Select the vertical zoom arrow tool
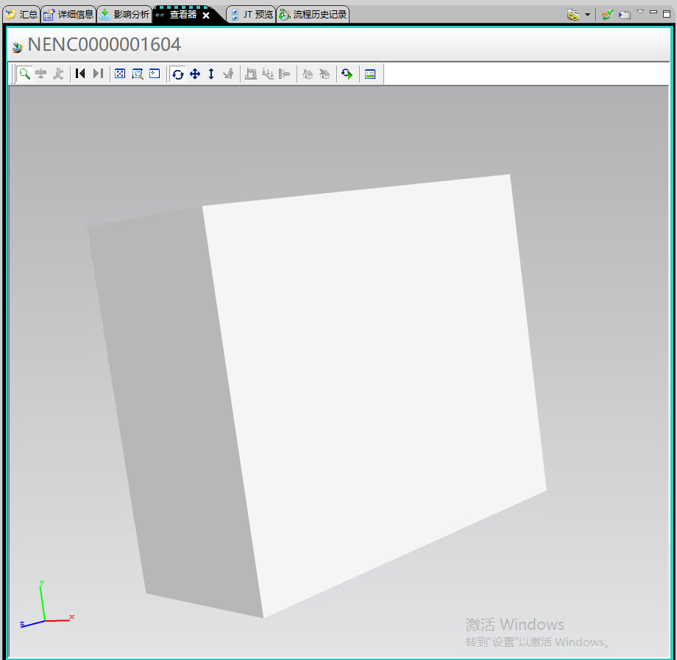Image resolution: width=677 pixels, height=660 pixels. pyautogui.click(x=211, y=74)
